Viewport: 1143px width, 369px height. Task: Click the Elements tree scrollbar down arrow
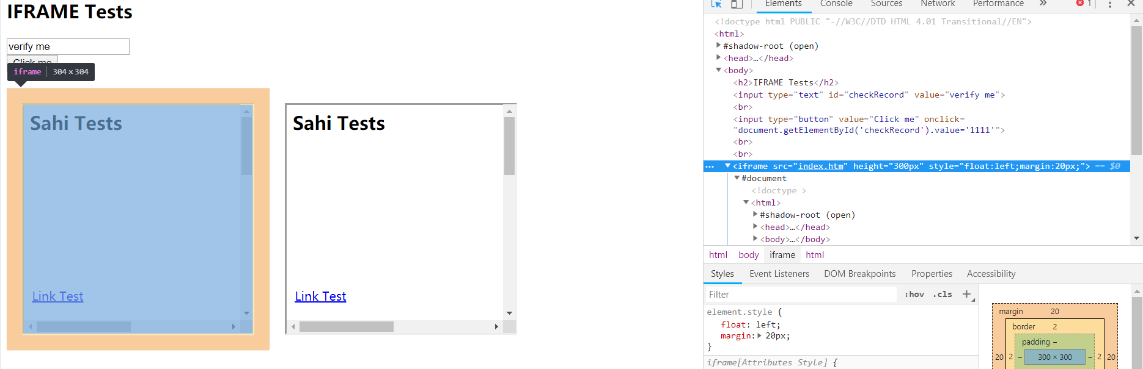[1137, 238]
